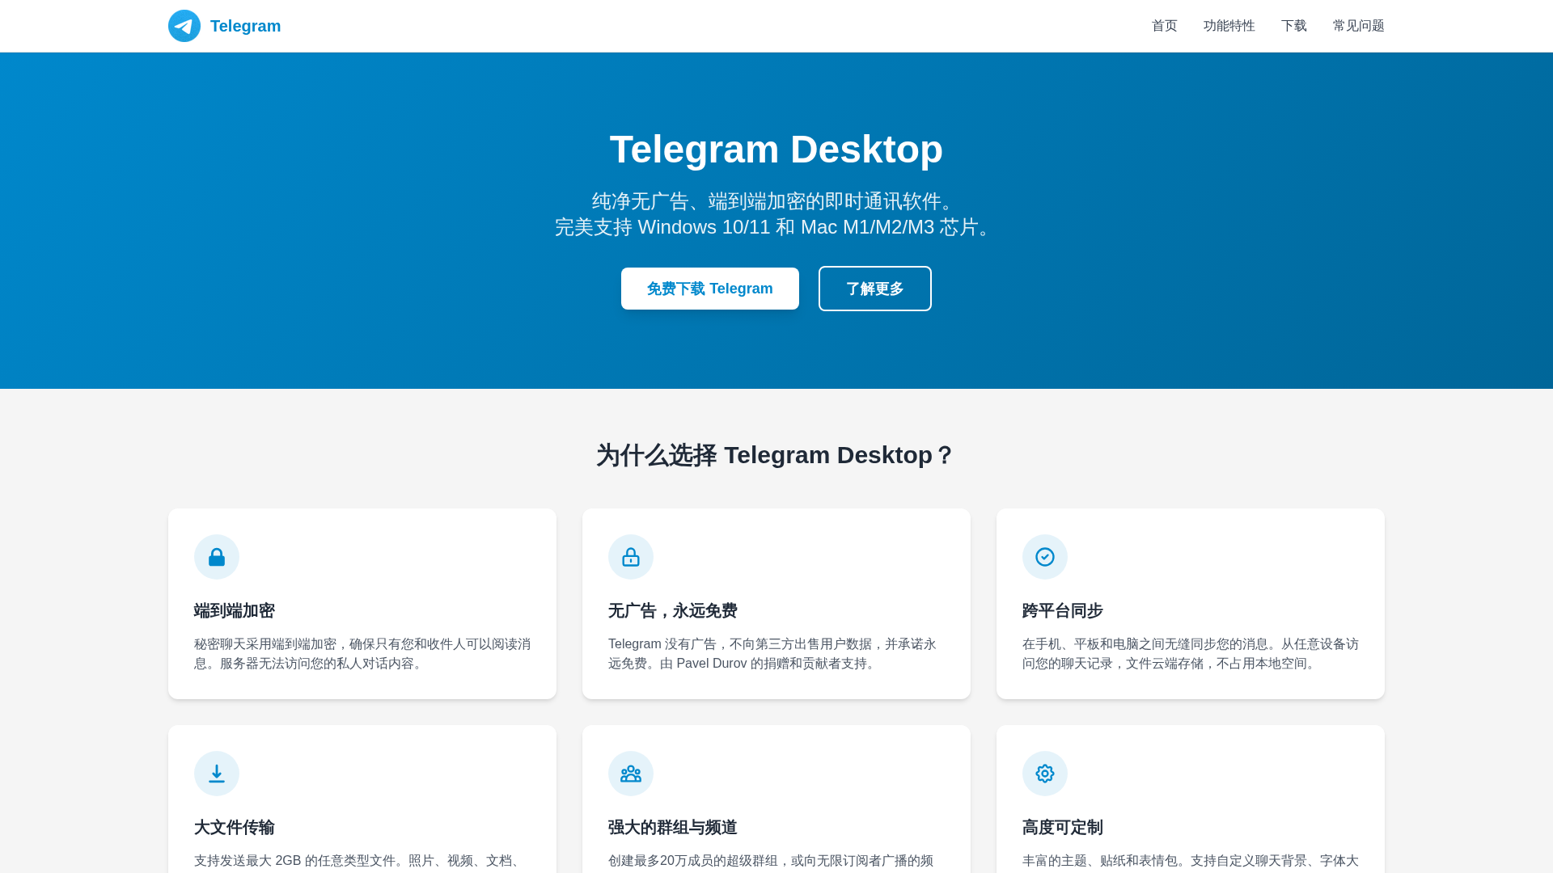Click the Telegram Desktop hero heading
Image resolution: width=1553 pixels, height=873 pixels.
click(x=776, y=150)
